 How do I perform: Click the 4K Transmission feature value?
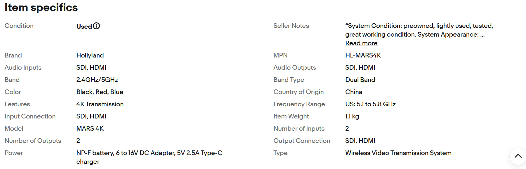coord(100,104)
